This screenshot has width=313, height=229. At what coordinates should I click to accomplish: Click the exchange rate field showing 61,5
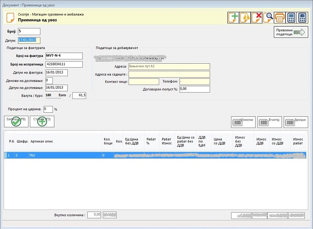(79, 95)
